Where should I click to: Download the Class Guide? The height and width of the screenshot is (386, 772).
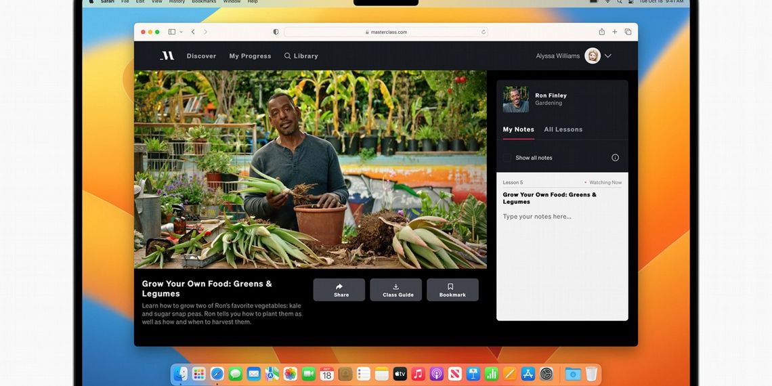pos(396,290)
